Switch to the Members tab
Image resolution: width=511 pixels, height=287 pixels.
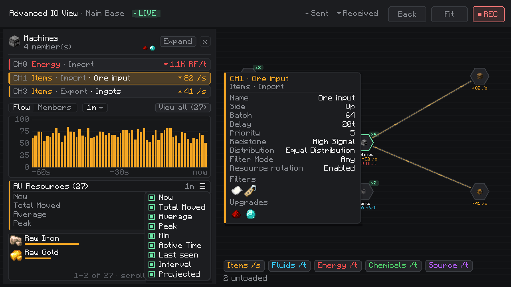point(55,108)
